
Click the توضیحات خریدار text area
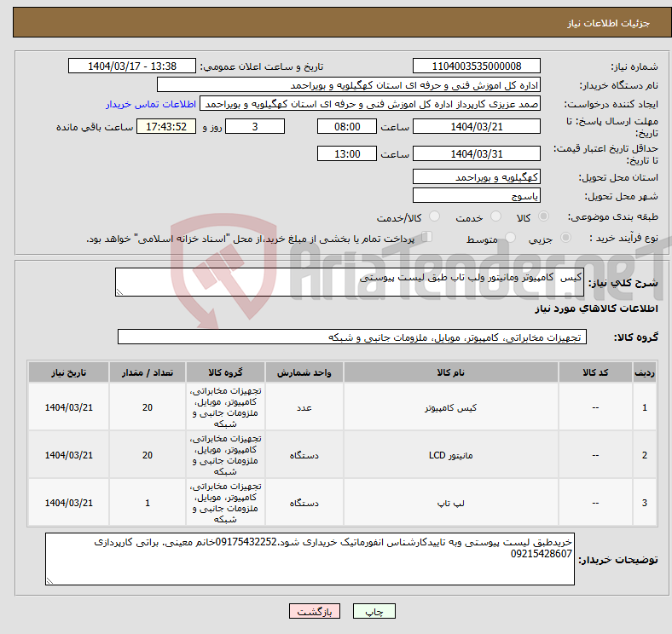(310, 559)
